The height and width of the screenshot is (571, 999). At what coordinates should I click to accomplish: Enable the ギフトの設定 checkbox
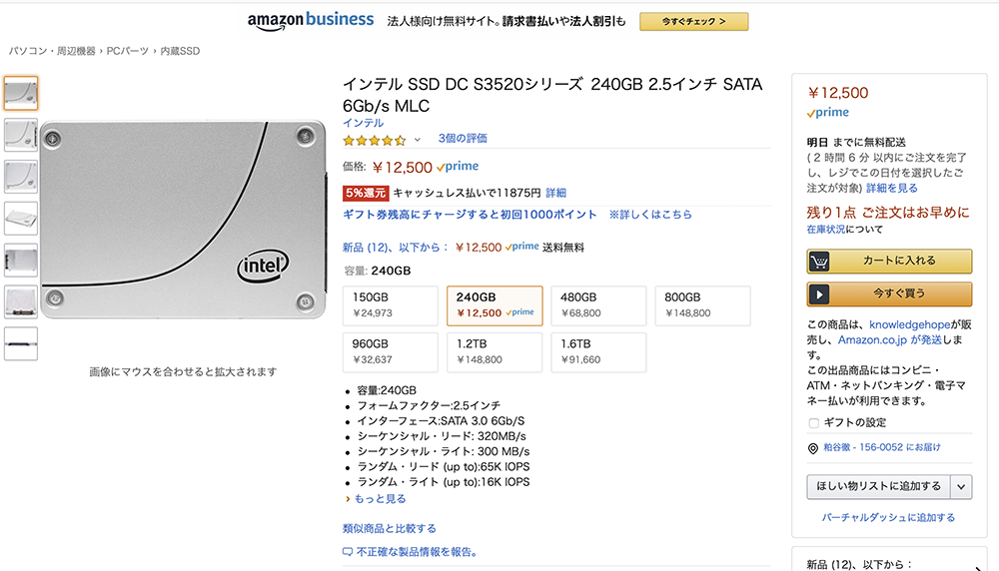pyautogui.click(x=813, y=423)
